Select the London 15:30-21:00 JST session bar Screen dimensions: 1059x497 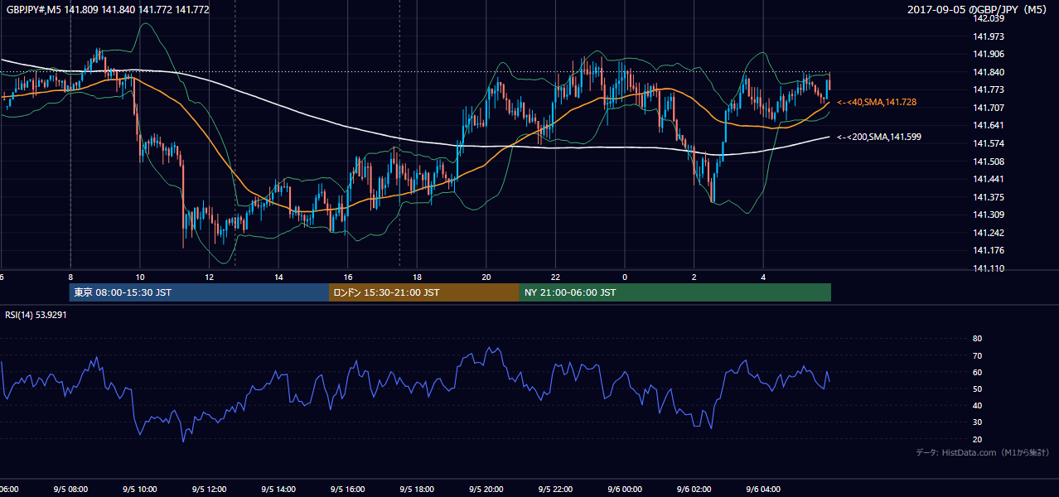424,292
